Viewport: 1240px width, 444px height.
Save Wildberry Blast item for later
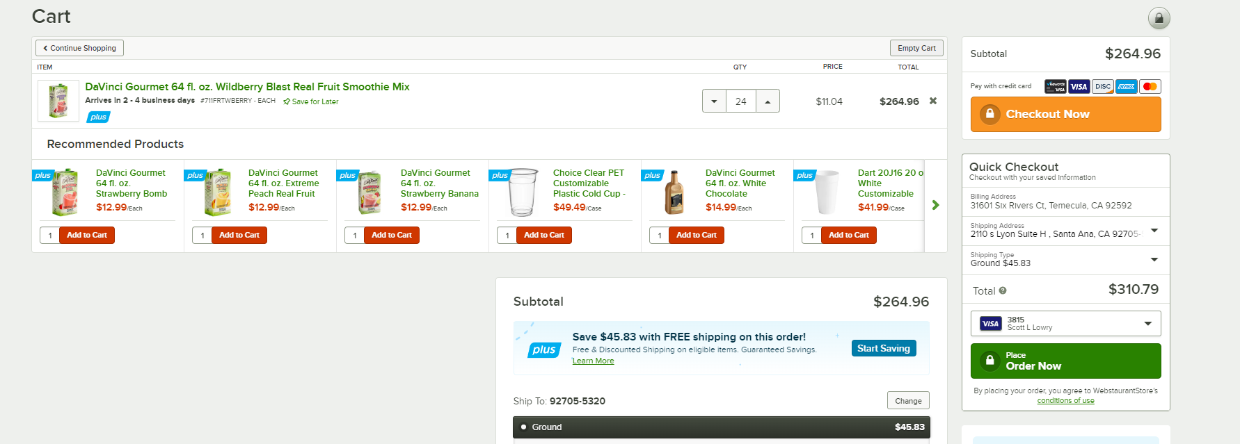tap(311, 101)
